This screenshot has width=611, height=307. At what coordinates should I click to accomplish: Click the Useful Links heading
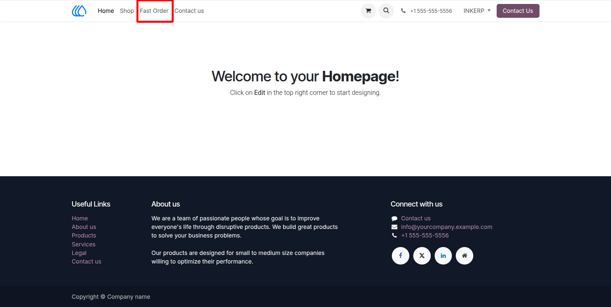click(91, 204)
